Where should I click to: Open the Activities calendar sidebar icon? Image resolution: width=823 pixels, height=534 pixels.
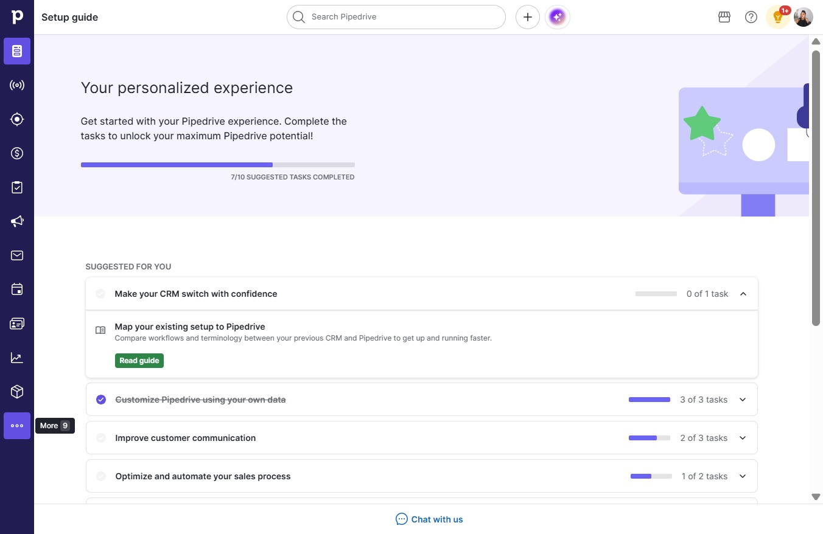click(x=17, y=290)
